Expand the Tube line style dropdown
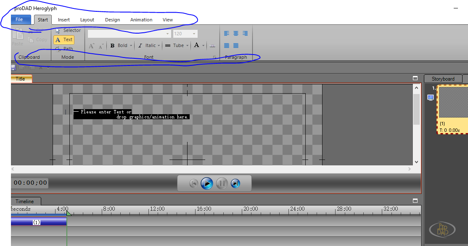This screenshot has height=246, width=468. 187,46
